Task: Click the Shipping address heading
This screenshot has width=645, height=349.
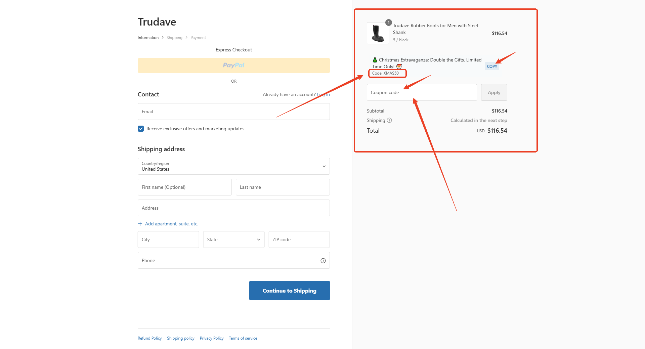Action: pos(161,149)
